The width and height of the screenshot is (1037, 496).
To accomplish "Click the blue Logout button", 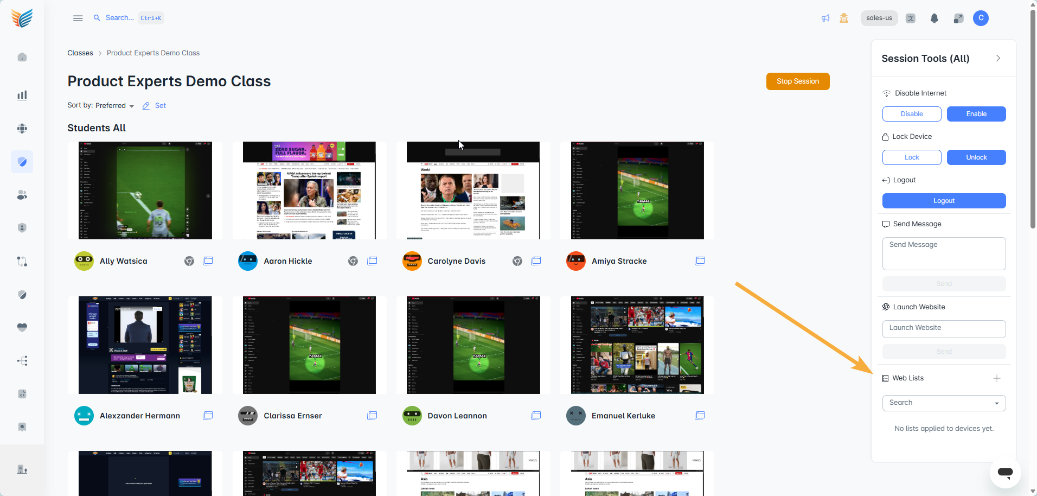I will [944, 201].
